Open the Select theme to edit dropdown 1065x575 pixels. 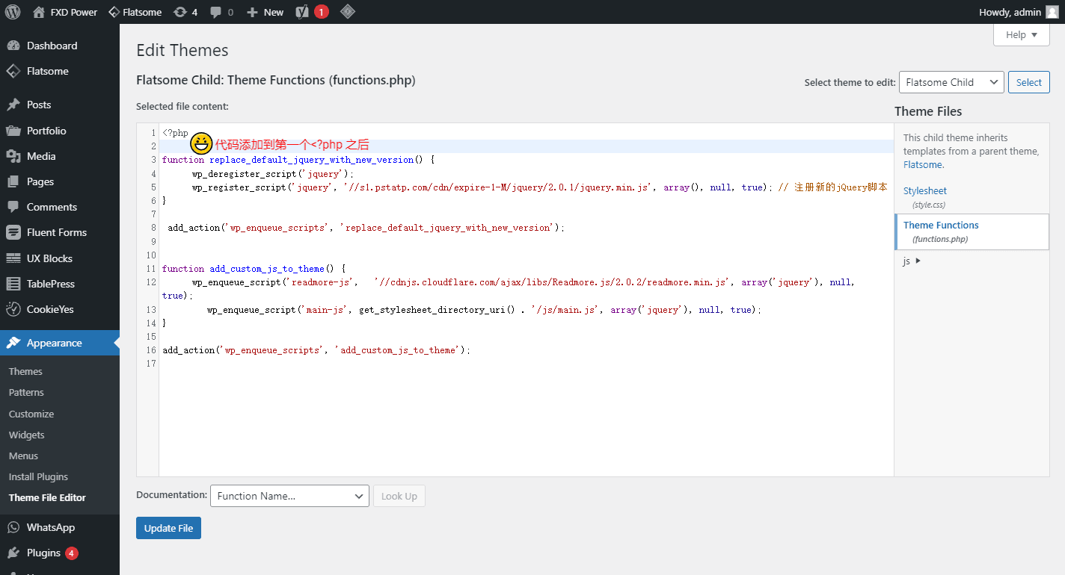[x=951, y=82]
